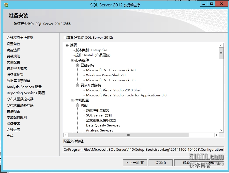Collapse the 摘要 tree node

coord(66,45)
